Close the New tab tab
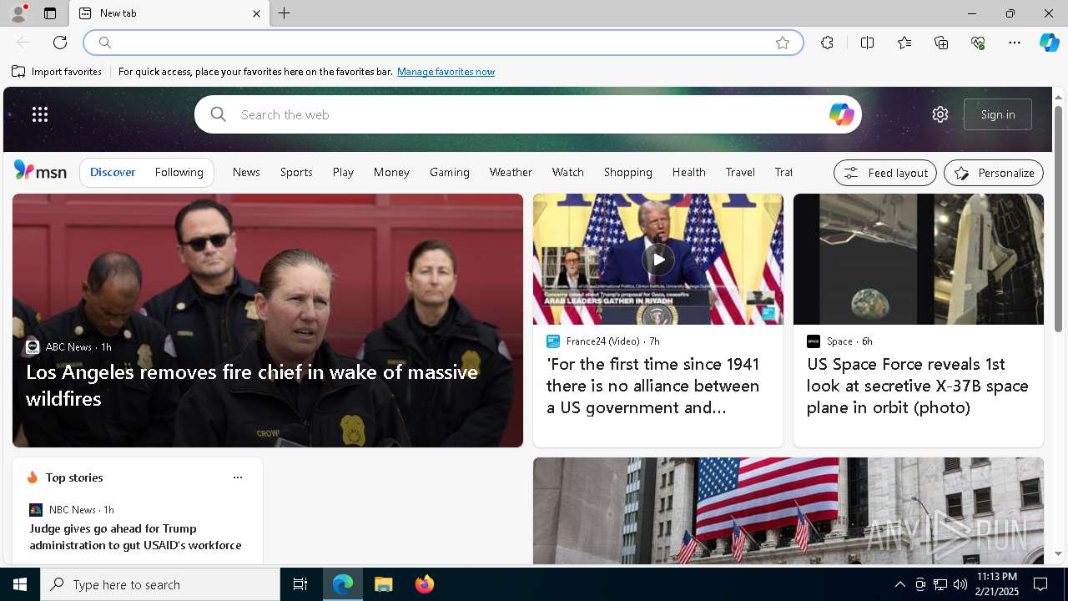 click(x=256, y=13)
